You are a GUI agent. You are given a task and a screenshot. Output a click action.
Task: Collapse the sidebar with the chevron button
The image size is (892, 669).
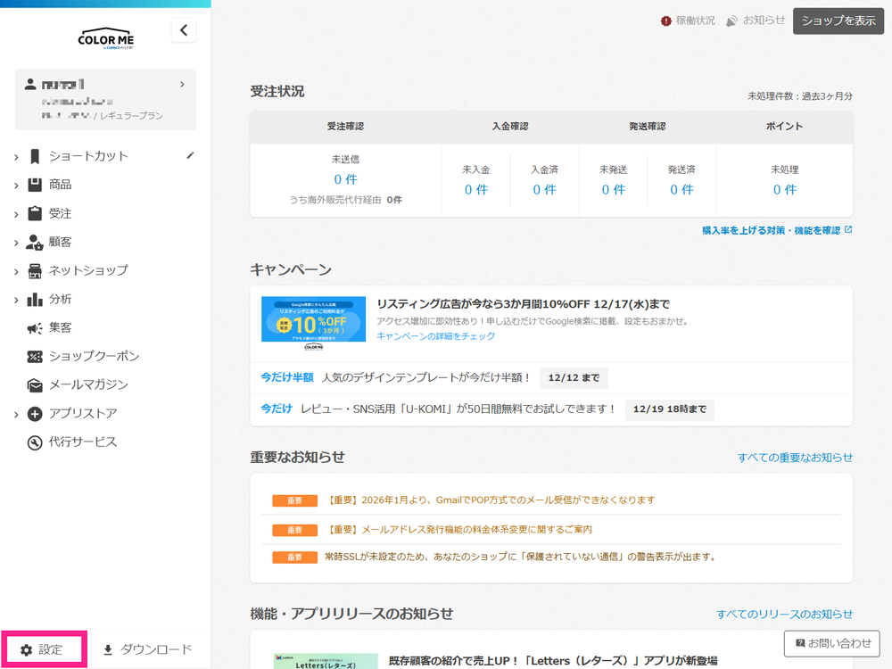tap(184, 30)
